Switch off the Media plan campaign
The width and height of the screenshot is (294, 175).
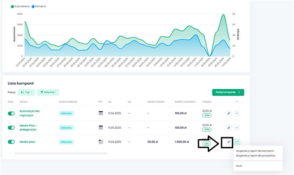tap(11, 142)
